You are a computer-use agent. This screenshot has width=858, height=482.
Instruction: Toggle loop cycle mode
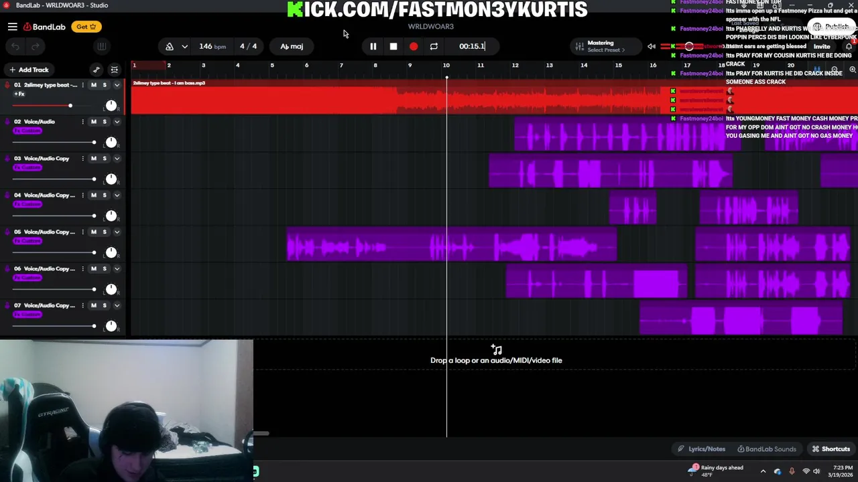click(x=434, y=46)
